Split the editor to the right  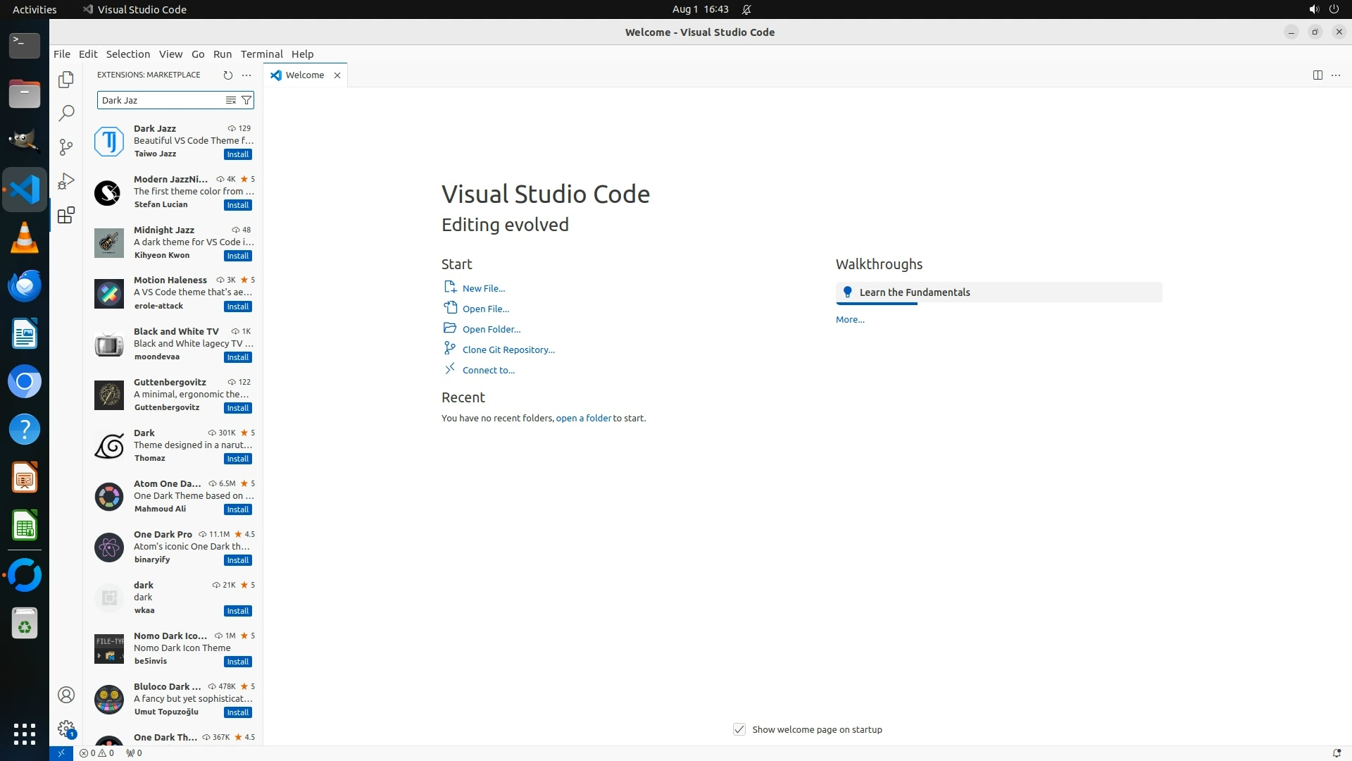[x=1317, y=75]
